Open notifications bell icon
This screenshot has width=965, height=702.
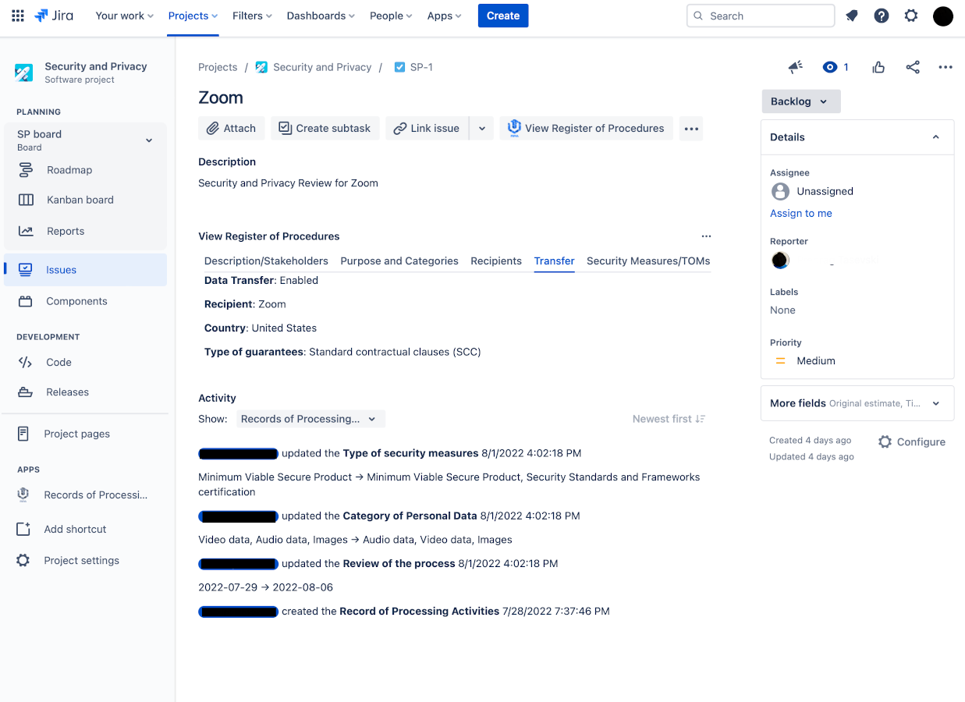tap(852, 16)
